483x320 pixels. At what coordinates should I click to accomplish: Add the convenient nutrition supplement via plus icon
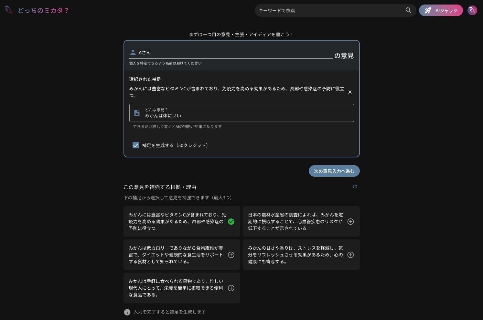[231, 288]
